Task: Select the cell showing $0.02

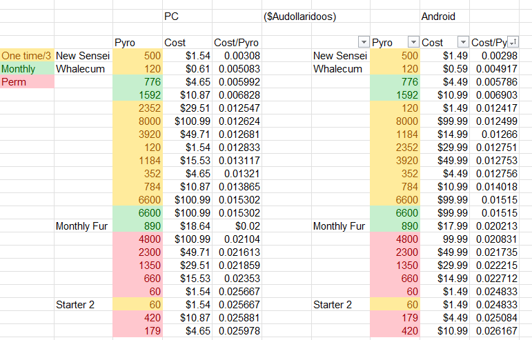Action: (x=237, y=226)
